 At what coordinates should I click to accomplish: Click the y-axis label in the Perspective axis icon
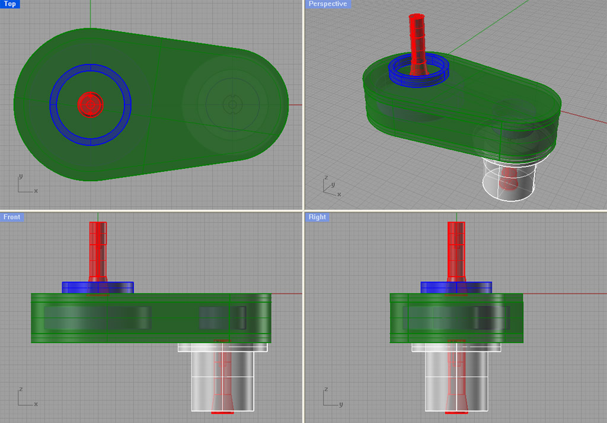(x=333, y=184)
